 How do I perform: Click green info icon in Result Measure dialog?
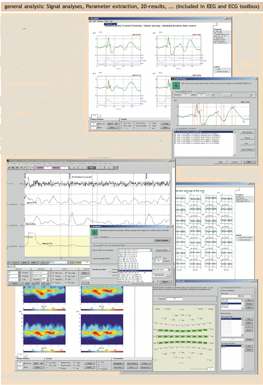[176, 85]
